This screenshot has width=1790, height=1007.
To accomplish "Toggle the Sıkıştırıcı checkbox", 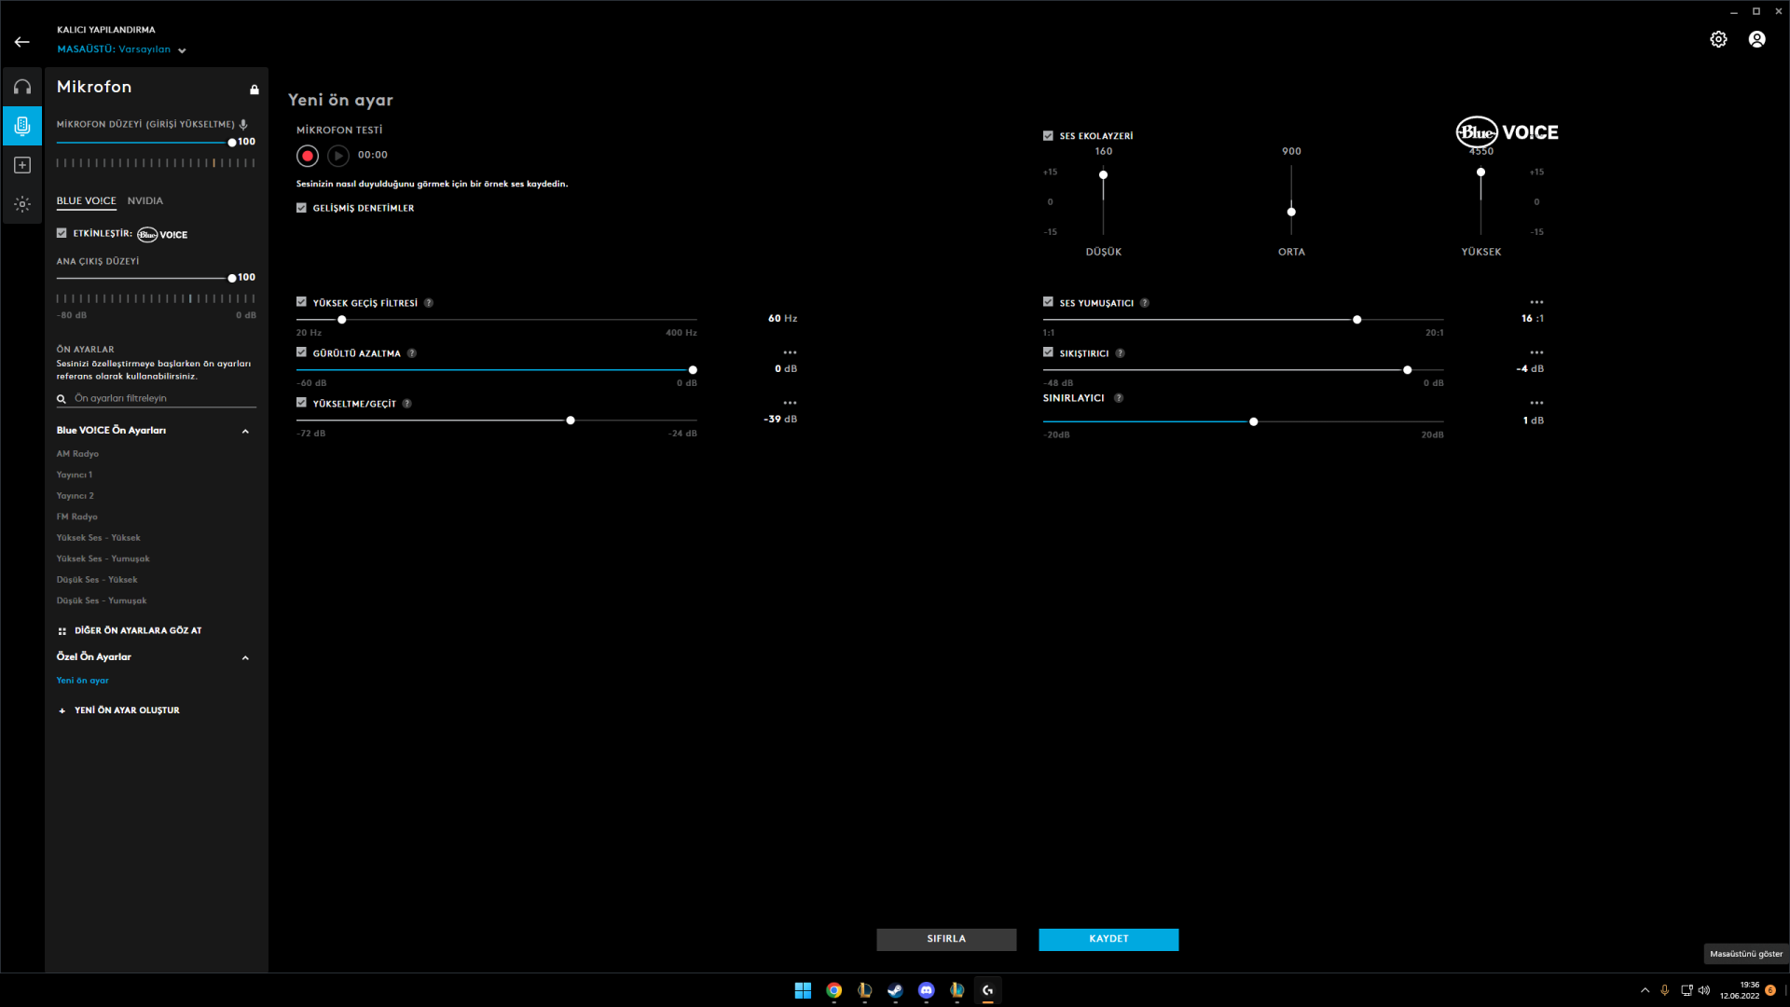I will coord(1048,352).
